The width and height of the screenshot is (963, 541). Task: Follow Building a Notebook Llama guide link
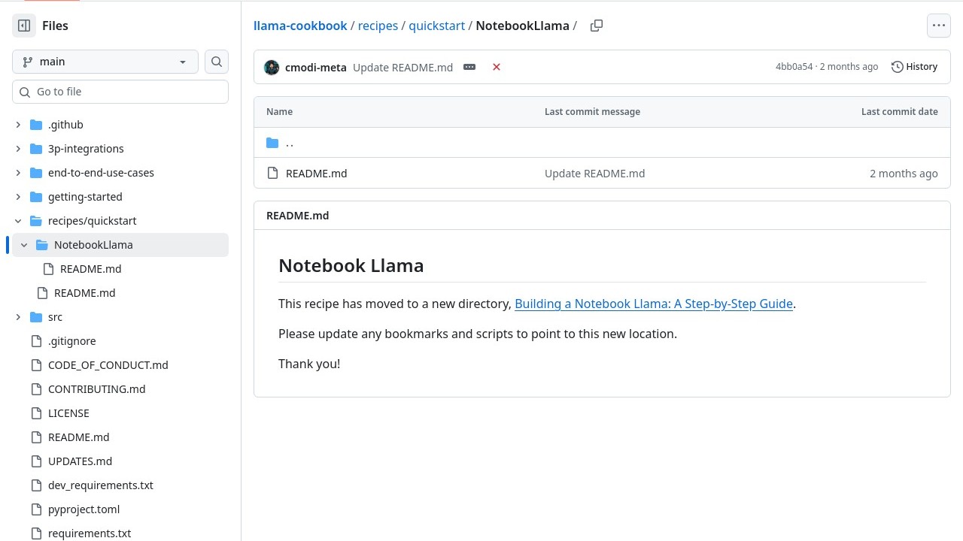[653, 304]
